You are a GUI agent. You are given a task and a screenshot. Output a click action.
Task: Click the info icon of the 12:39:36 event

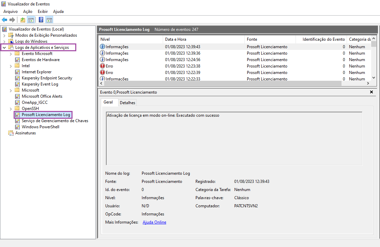(102, 53)
